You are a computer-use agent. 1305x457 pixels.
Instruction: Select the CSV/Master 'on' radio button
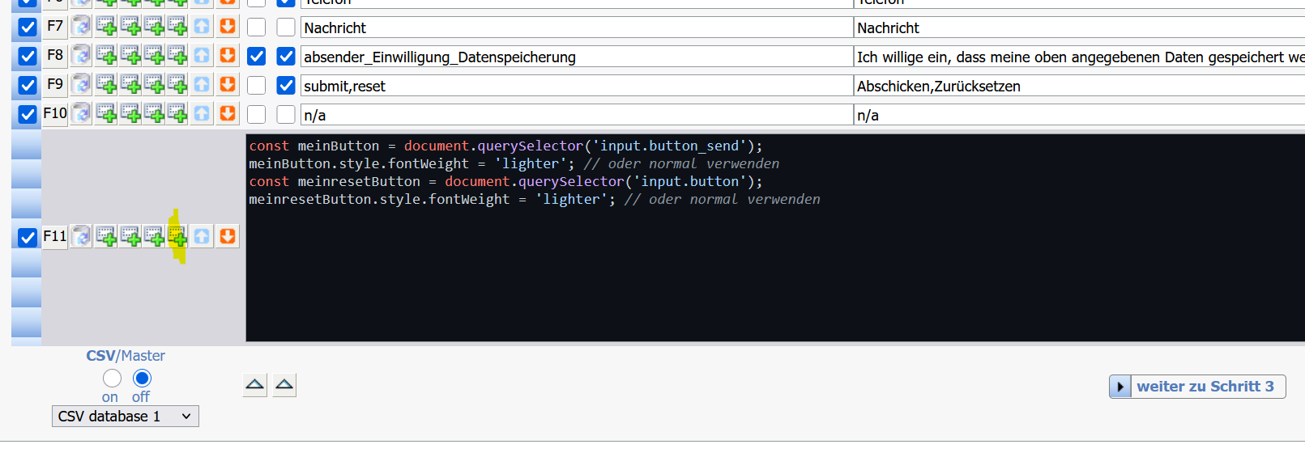pos(112,379)
